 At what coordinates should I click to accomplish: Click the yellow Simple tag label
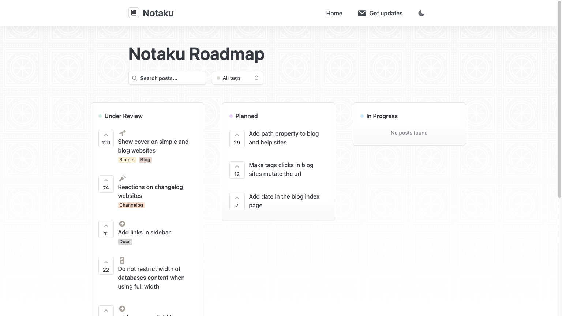(x=127, y=160)
